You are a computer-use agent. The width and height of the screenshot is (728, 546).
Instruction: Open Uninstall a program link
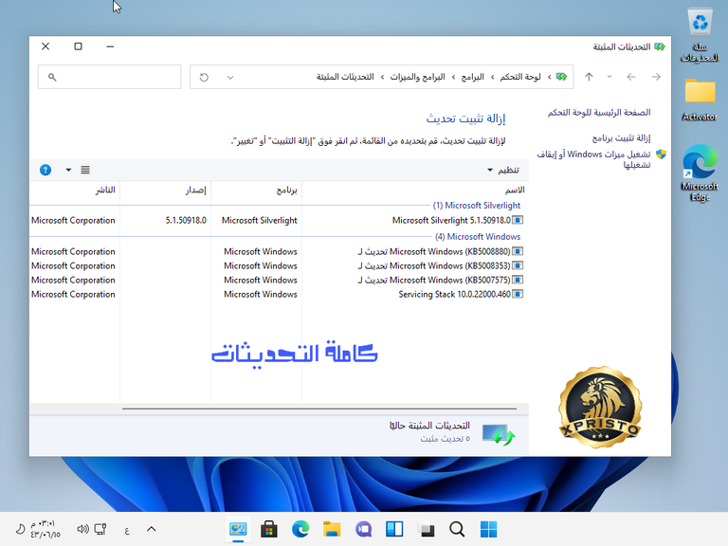[621, 137]
